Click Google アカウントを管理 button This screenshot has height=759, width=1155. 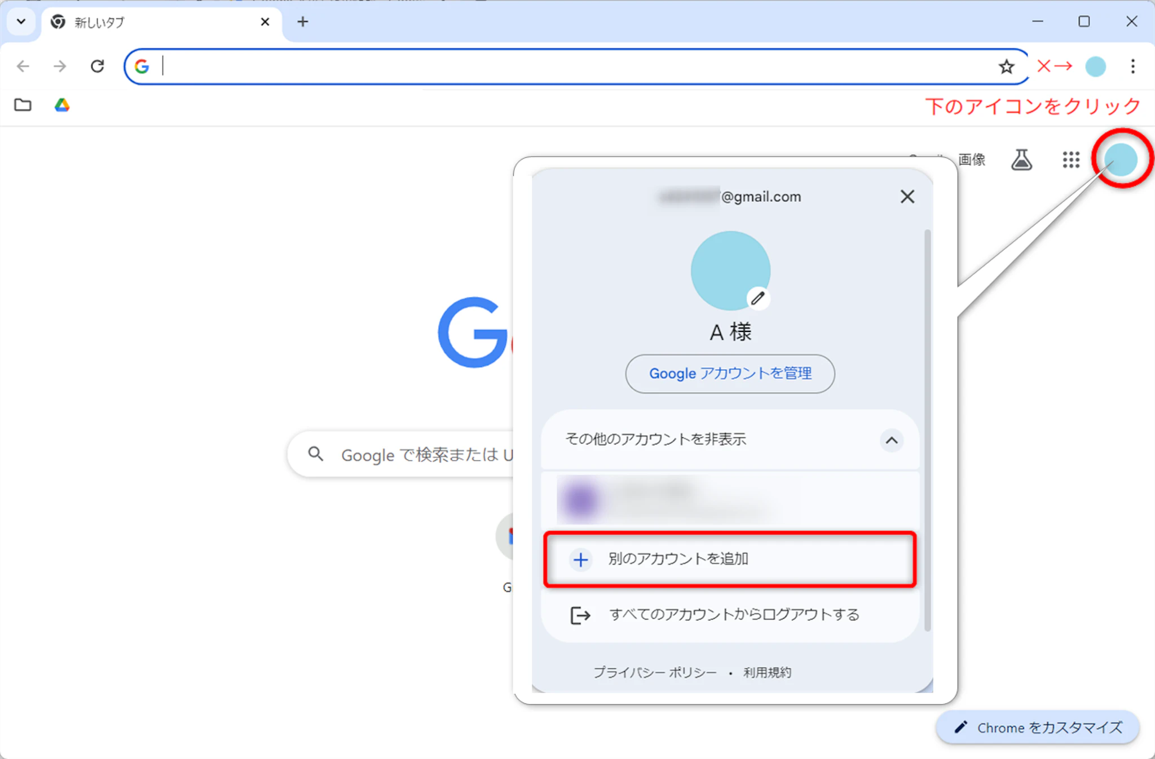pyautogui.click(x=730, y=374)
